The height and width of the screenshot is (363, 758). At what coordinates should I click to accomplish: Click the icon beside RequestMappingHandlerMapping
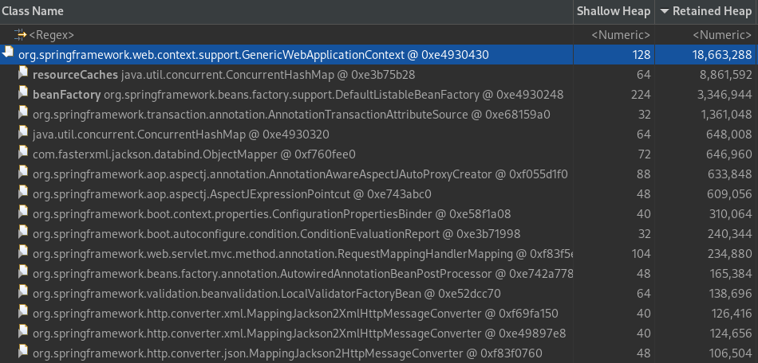click(22, 252)
